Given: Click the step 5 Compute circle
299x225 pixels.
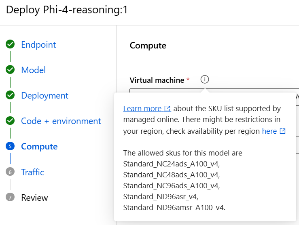Looking at the screenshot, I should pyautogui.click(x=10, y=146).
